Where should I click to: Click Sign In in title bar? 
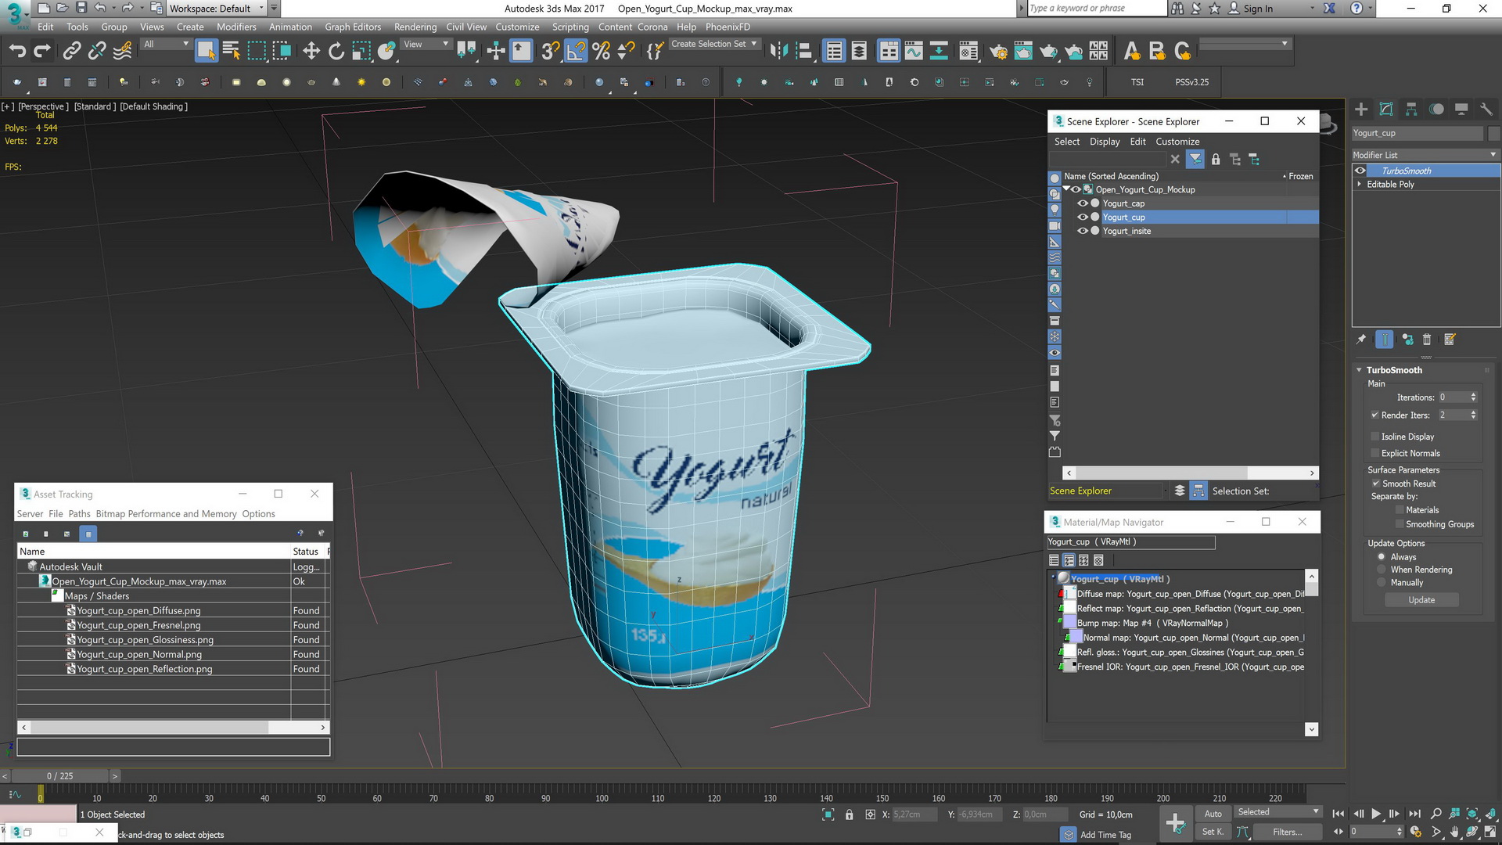(1258, 9)
